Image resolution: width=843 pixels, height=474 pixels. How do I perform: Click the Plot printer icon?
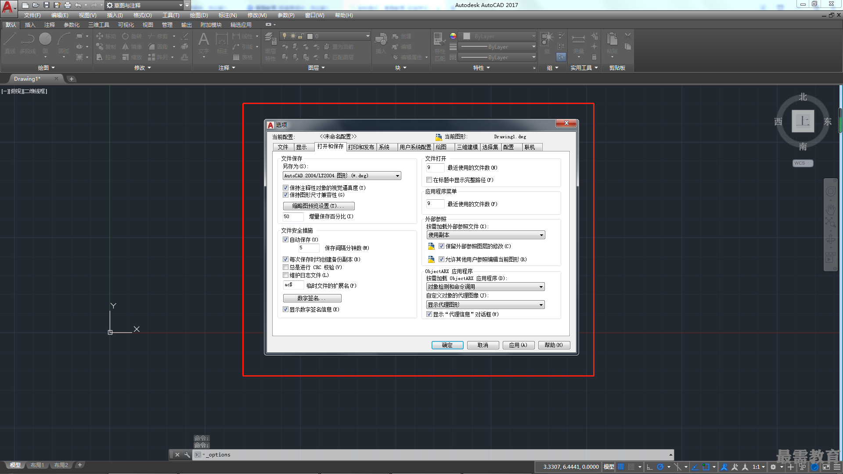[68, 5]
